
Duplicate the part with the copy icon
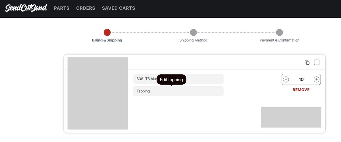pos(307,62)
